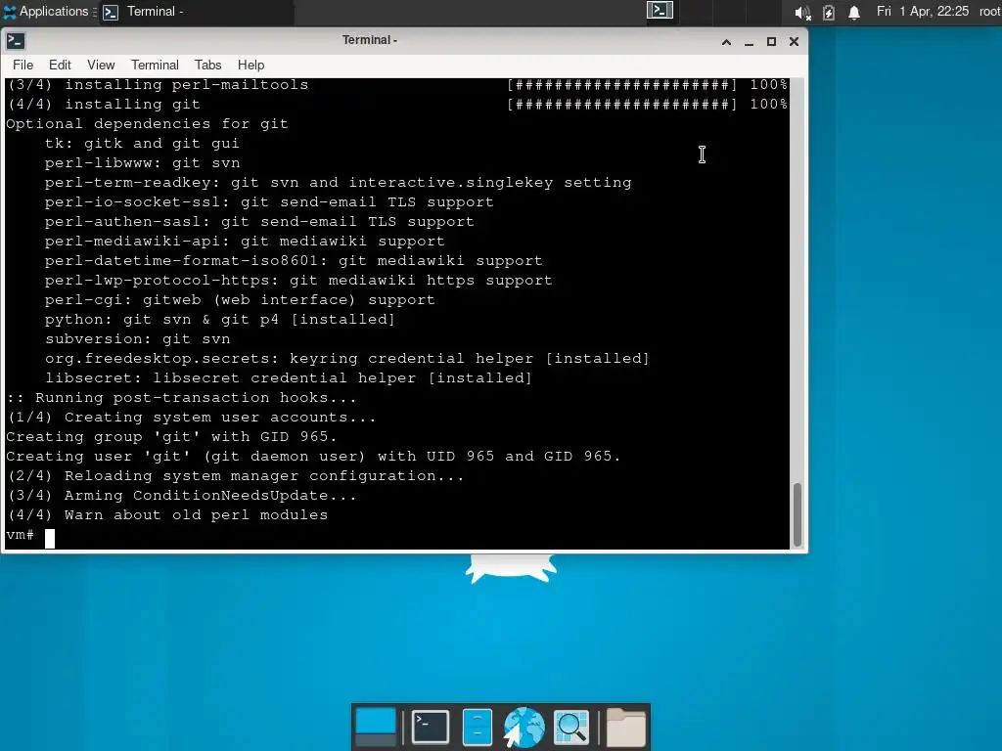The height and width of the screenshot is (751, 1002).
Task: Click the 'installing perl-mailtools' progress bar
Action: (x=622, y=84)
